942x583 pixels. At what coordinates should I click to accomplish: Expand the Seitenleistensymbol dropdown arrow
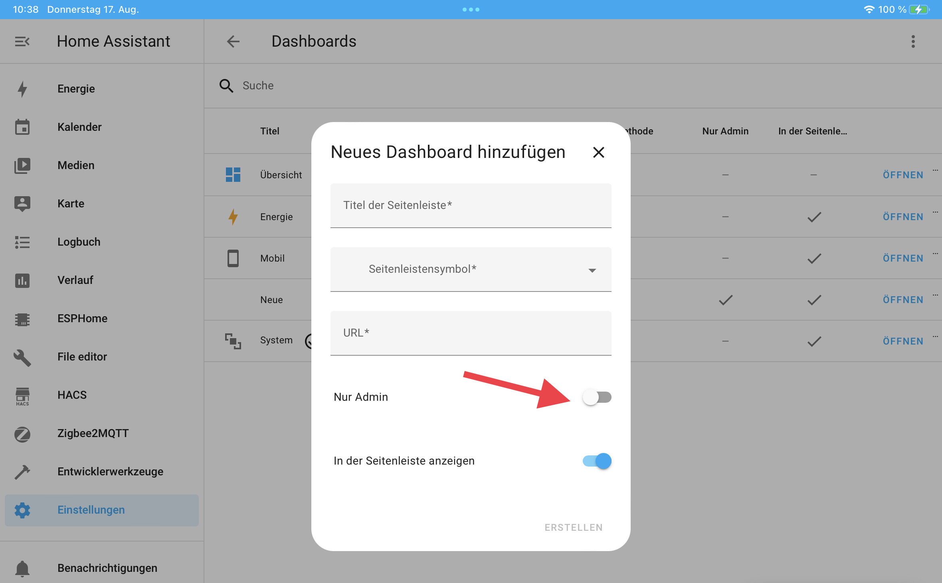(x=592, y=270)
